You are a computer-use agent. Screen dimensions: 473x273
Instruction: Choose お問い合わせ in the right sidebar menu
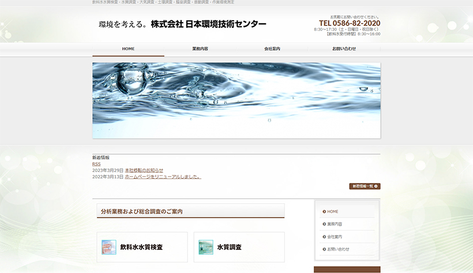338,249
